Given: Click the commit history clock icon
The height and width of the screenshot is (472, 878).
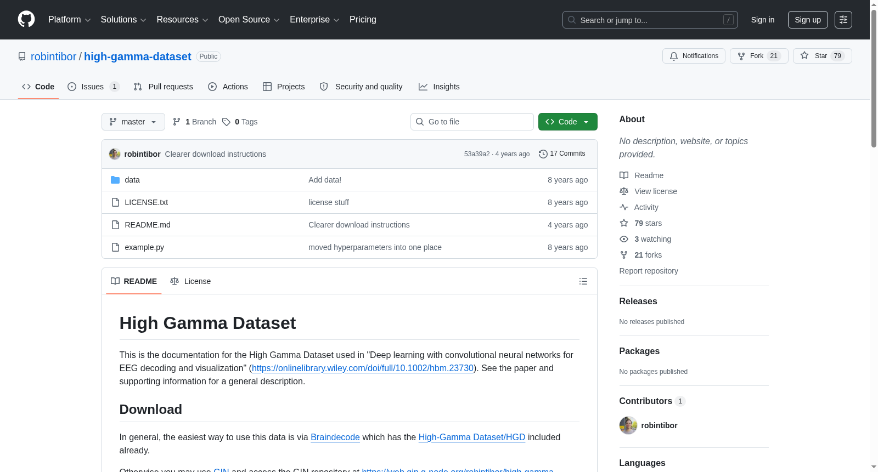Looking at the screenshot, I should coord(543,154).
